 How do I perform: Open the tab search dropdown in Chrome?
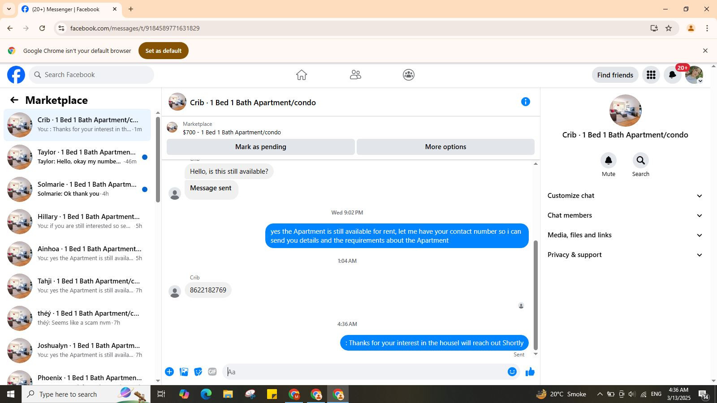coord(9,9)
